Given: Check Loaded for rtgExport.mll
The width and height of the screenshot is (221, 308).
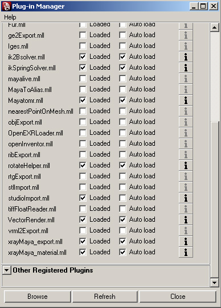Looking at the screenshot, I should coord(83,177).
